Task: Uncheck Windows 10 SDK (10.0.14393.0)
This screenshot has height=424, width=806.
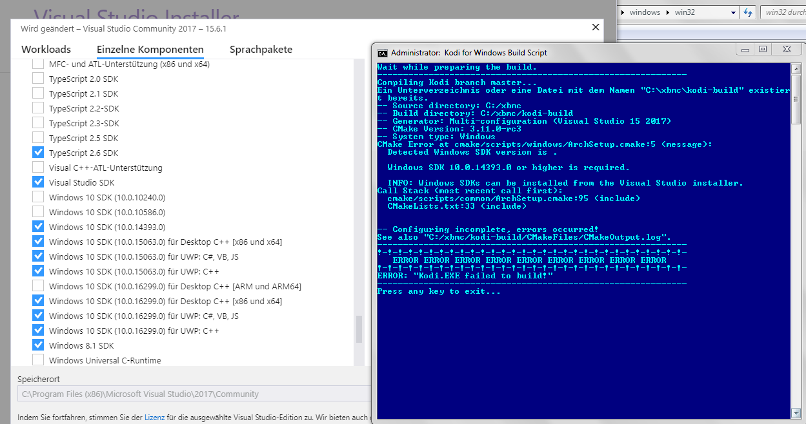Action: 38,227
